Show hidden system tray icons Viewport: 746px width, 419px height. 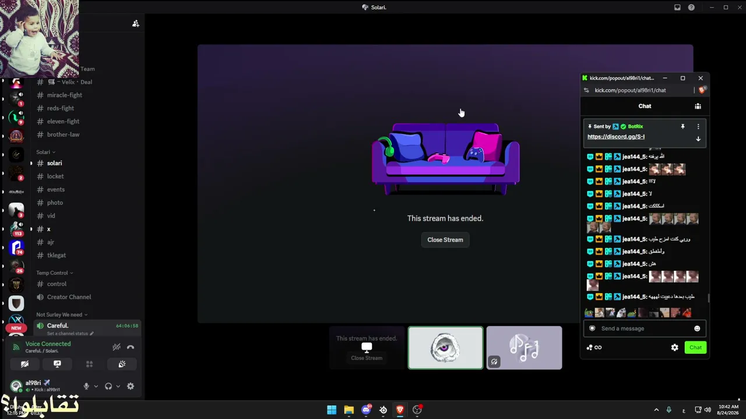point(656,410)
